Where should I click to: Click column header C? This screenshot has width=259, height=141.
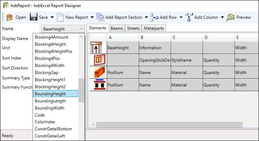[x=187, y=38]
